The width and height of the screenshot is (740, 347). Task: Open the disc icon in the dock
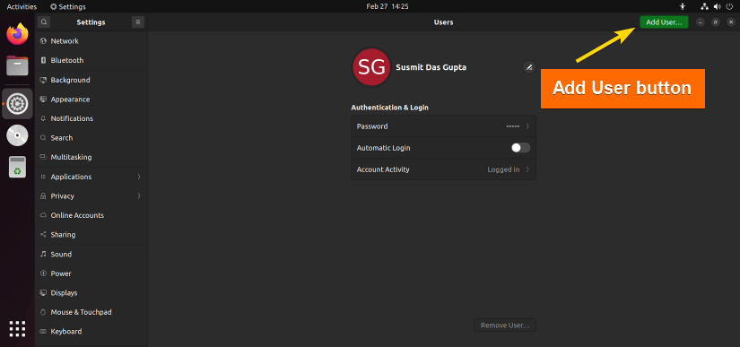point(17,135)
